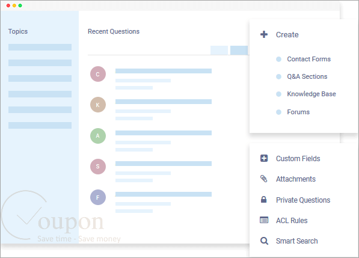Viewport: 359px width, 258px height.
Task: Select the first topic placeholder under Topics
Action: pos(40,47)
